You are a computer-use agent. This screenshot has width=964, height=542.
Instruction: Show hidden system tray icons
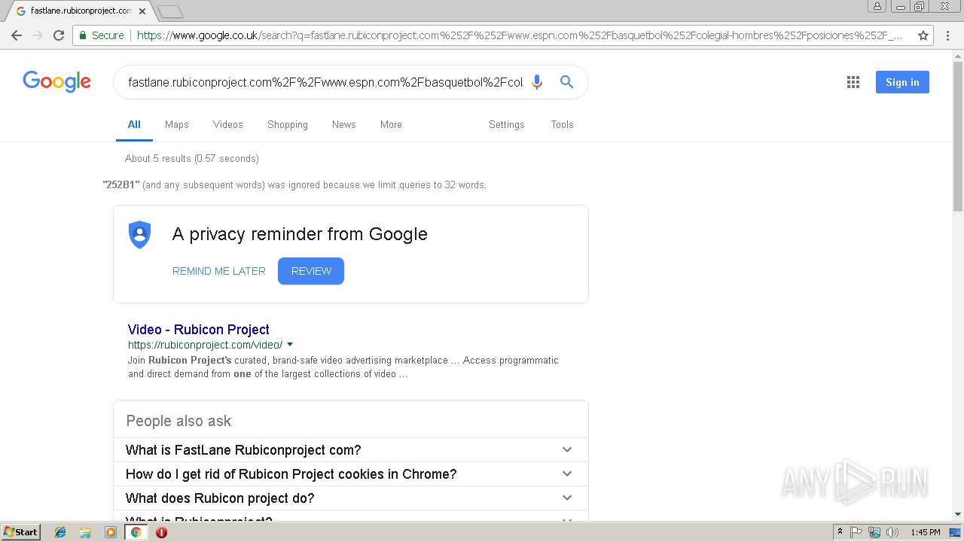pyautogui.click(x=840, y=532)
